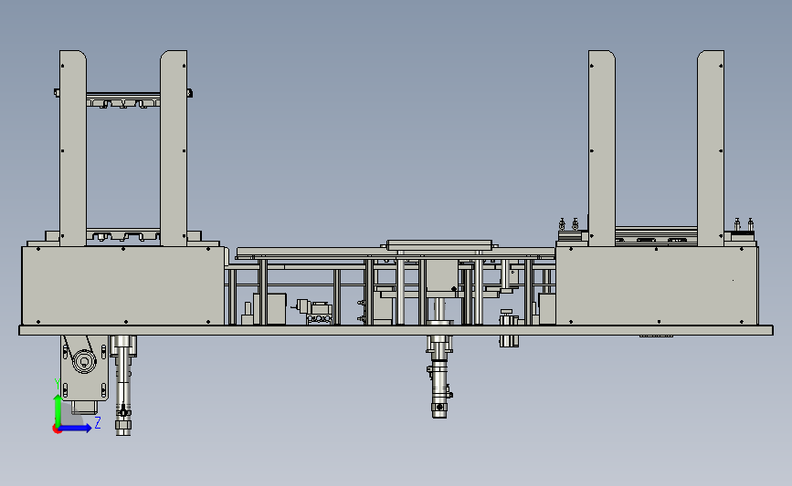Select the inner upright of the right tower
The width and height of the screenshot is (792, 486).
602,148
